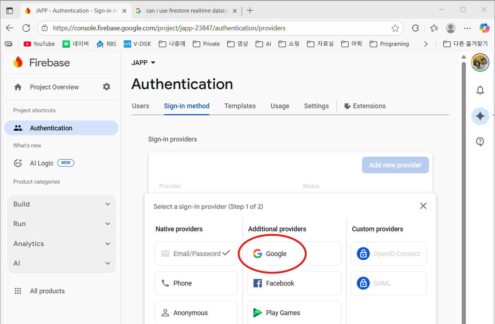Open All products grid
The height and width of the screenshot is (324, 495).
39,291
